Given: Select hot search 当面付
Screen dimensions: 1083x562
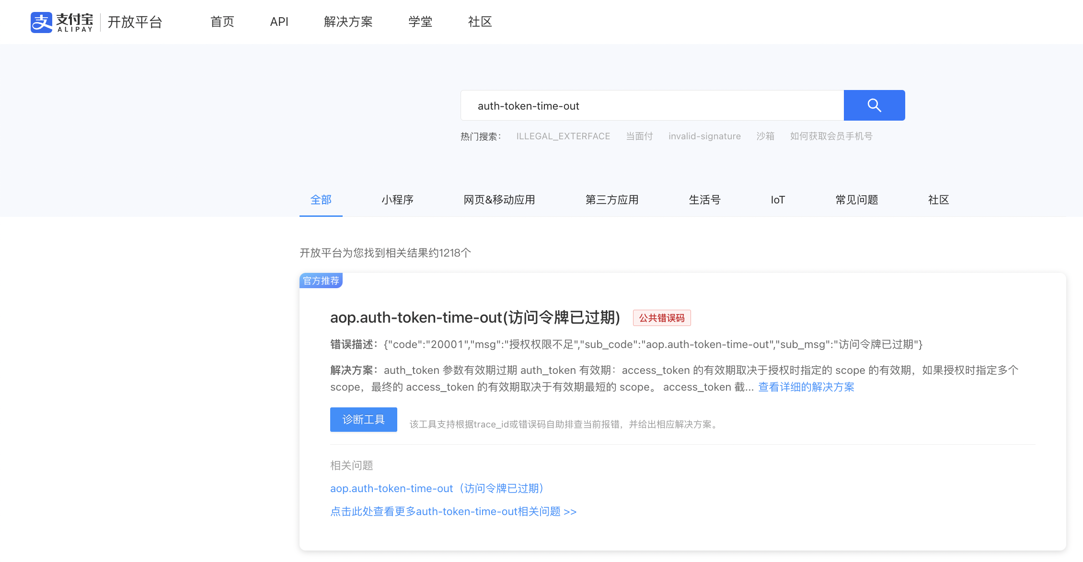Looking at the screenshot, I should coord(639,136).
